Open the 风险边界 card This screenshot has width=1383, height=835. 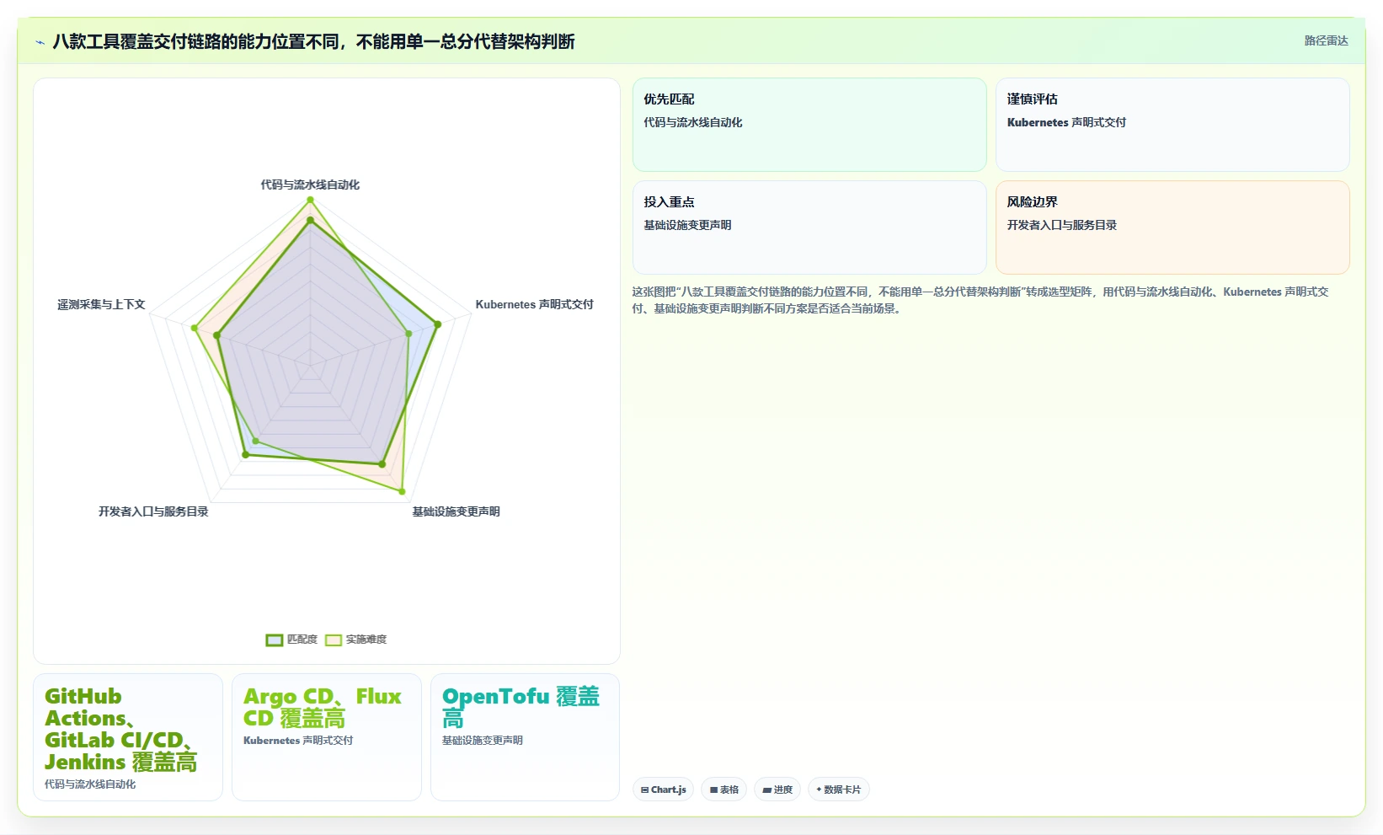pos(1172,227)
